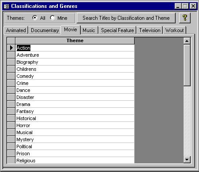This screenshot has width=199, height=172.
Task: Click the vertical scrollbar thumb
Action: [187, 65]
